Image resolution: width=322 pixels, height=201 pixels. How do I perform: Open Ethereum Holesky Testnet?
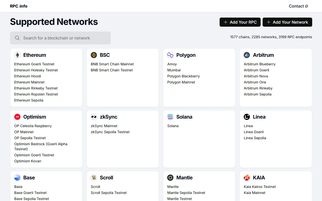(x=36, y=70)
